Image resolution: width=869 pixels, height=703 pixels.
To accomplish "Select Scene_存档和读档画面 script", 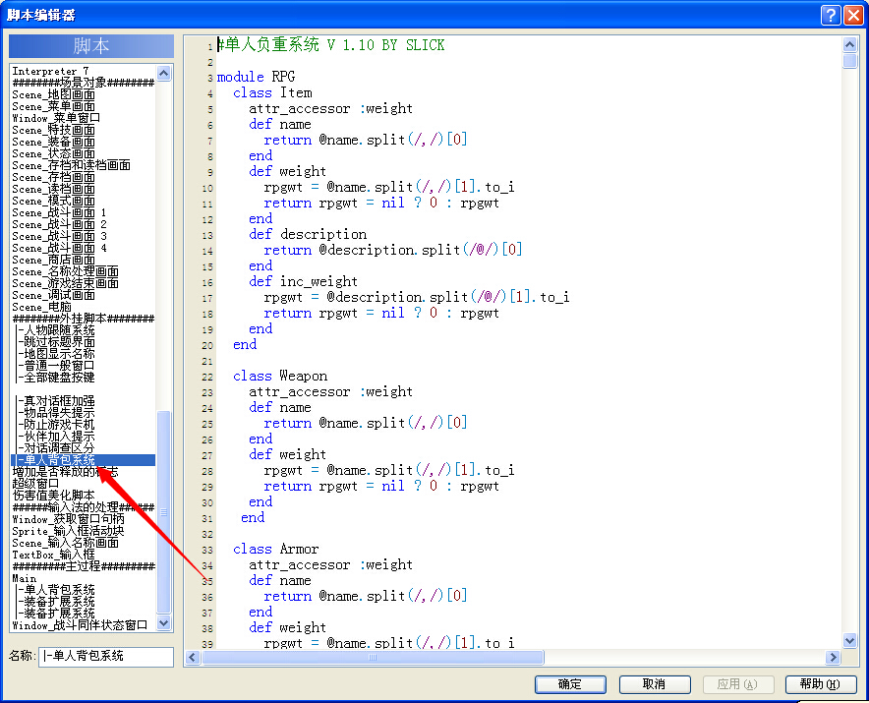I will (x=71, y=165).
